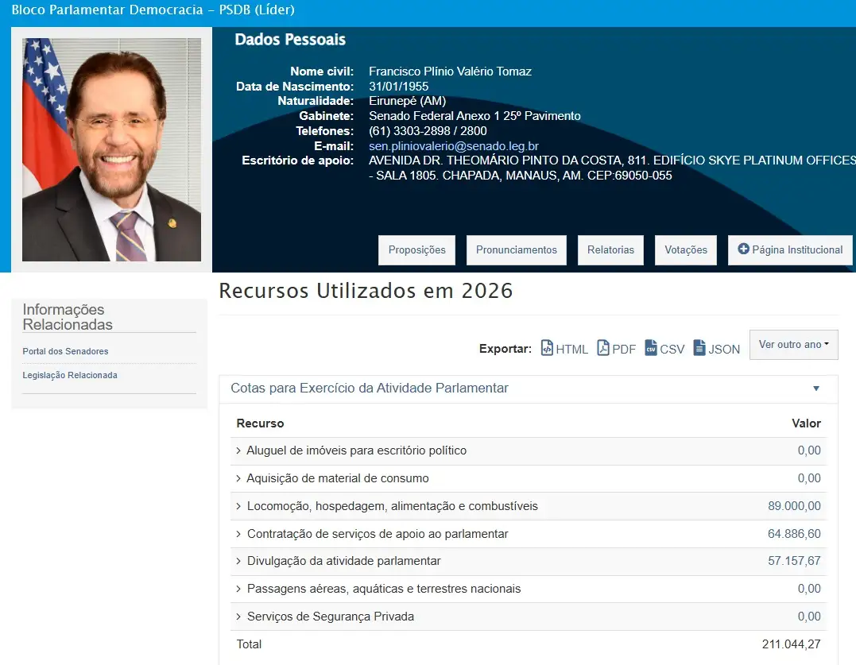Viewport: 856px width, 665px height.
Task: Click the 64.886,60 value
Action: coord(794,534)
